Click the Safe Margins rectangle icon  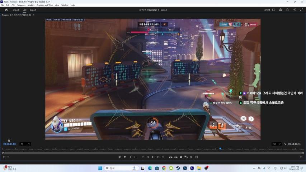point(196,157)
